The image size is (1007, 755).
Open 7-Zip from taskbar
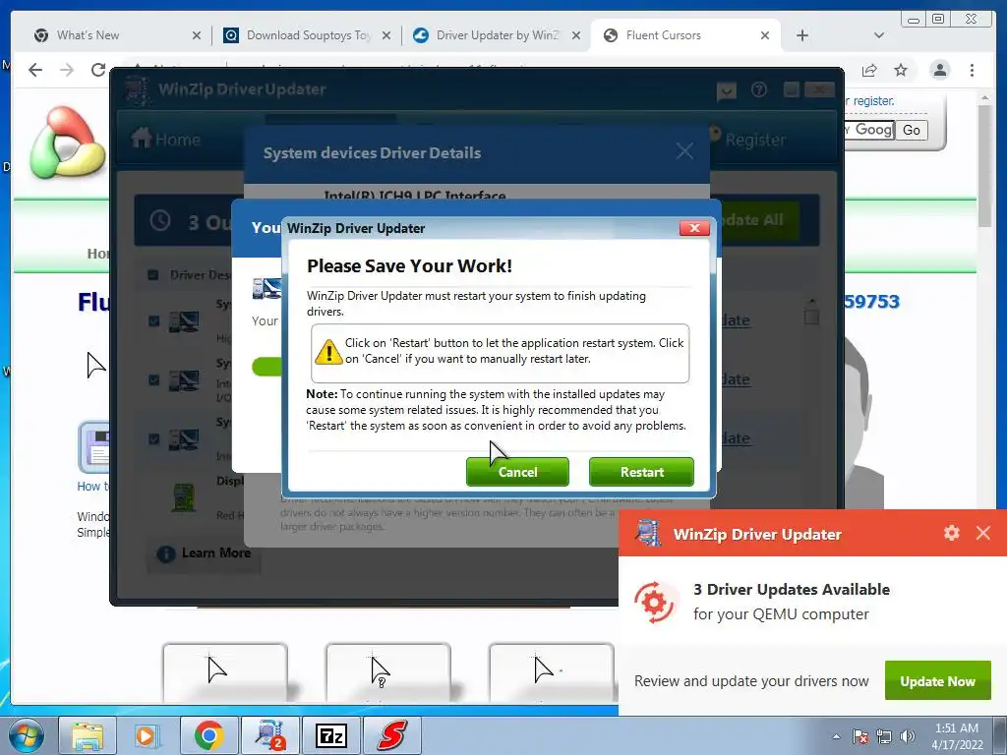[330, 735]
